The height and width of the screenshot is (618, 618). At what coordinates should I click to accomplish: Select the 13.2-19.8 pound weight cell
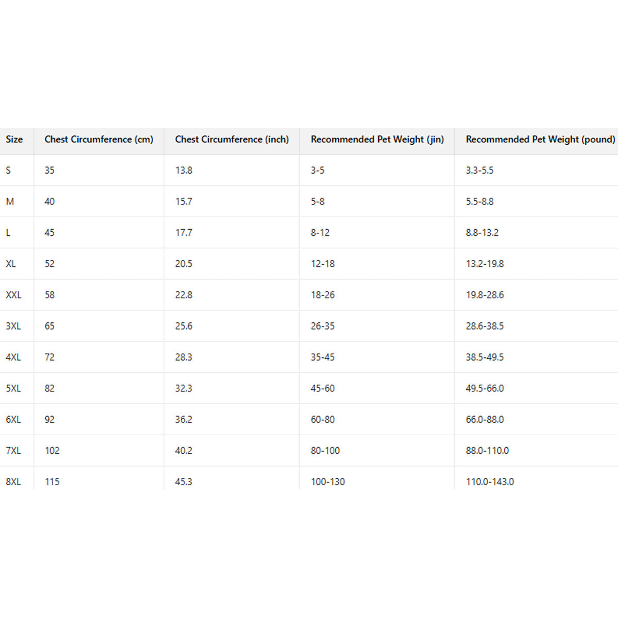485,264
